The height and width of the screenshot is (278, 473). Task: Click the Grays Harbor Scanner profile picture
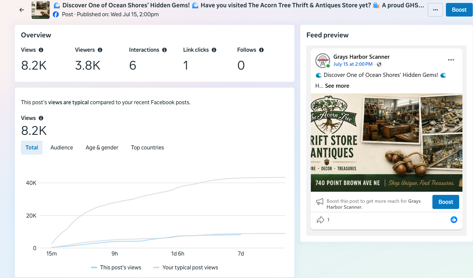[x=323, y=60]
